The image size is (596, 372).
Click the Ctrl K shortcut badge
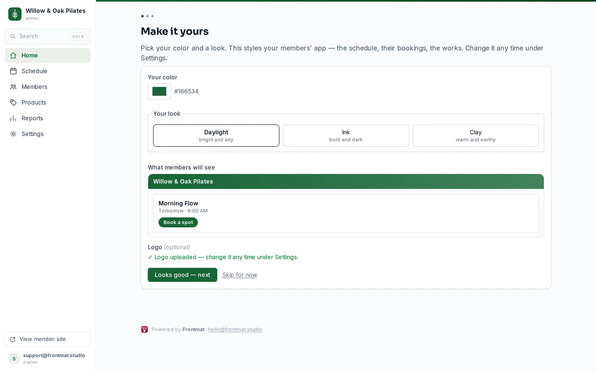pos(78,37)
